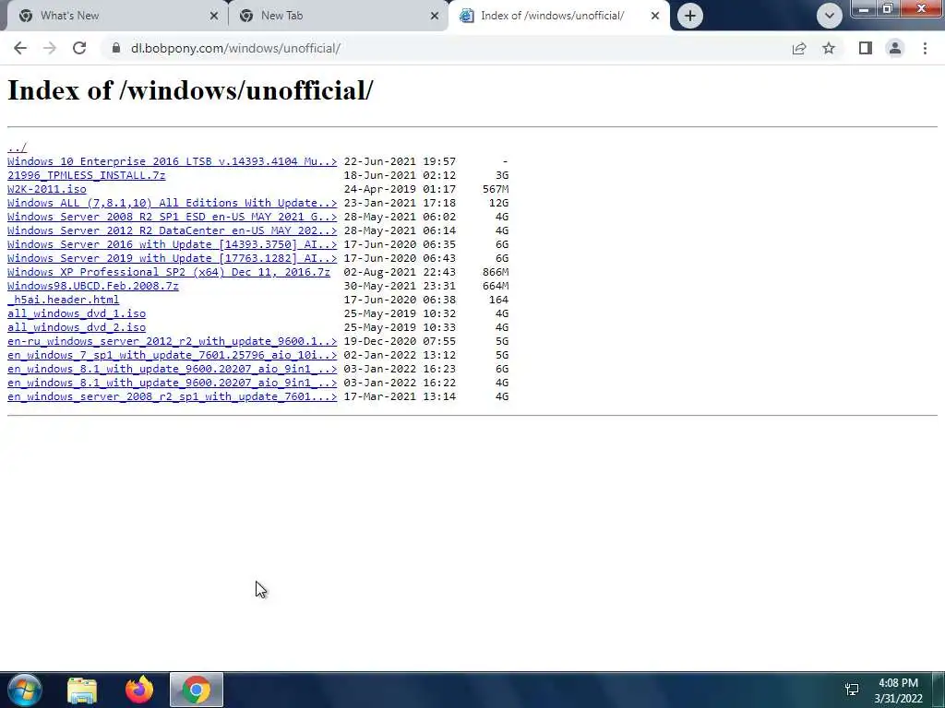The width and height of the screenshot is (945, 708).
Task: Click the date 17-Mar-2021 13:14
Action: pos(400,396)
